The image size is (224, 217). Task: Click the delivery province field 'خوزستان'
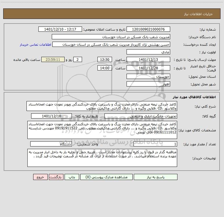point(148,76)
